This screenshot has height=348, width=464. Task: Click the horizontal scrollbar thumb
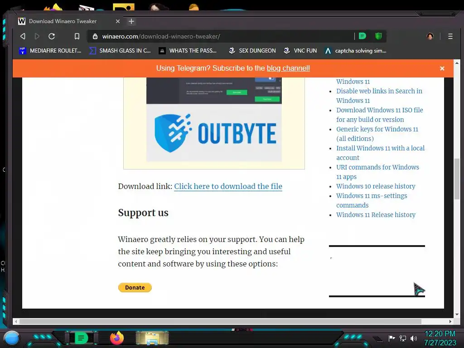(220, 321)
